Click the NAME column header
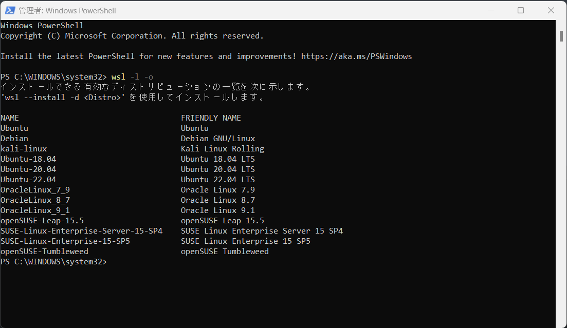The image size is (567, 328). tap(9, 118)
